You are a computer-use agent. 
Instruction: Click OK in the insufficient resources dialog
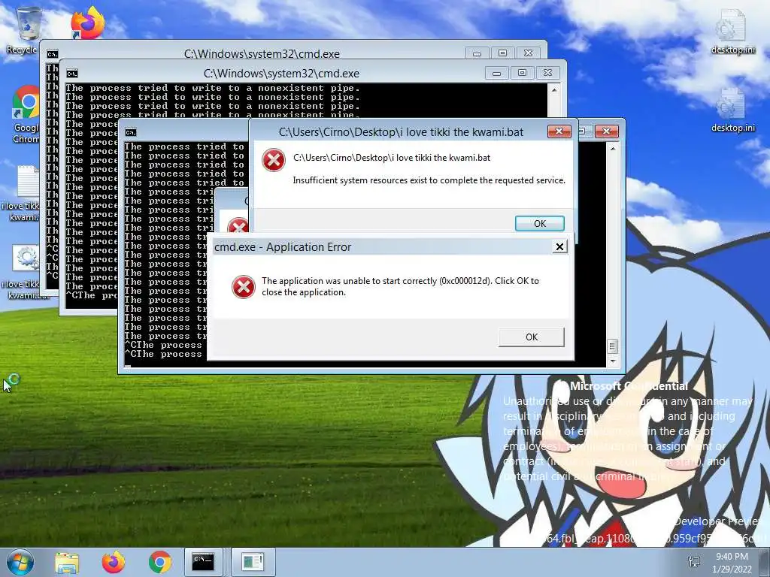[540, 224]
